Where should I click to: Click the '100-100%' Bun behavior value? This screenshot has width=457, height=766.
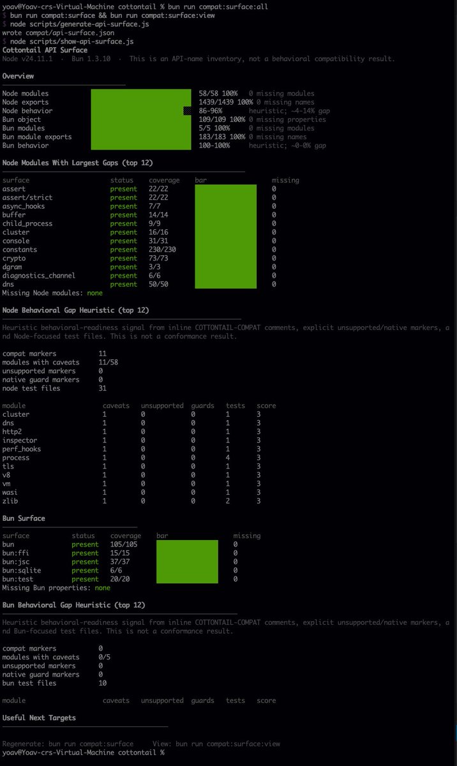[x=214, y=145]
